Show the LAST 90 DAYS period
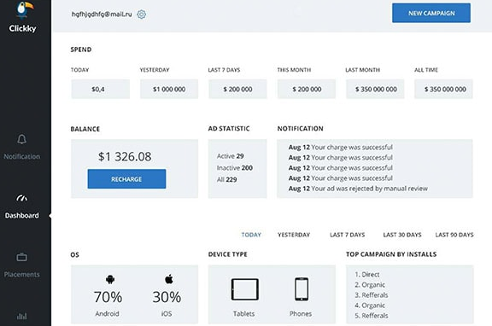This screenshot has height=326, width=492. click(x=454, y=235)
